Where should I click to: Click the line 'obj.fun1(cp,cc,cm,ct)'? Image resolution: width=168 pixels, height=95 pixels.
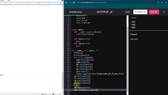coord(86,90)
